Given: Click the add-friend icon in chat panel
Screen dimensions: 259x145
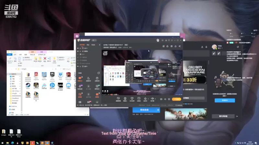Looking at the screenshot, I should 214,53.
